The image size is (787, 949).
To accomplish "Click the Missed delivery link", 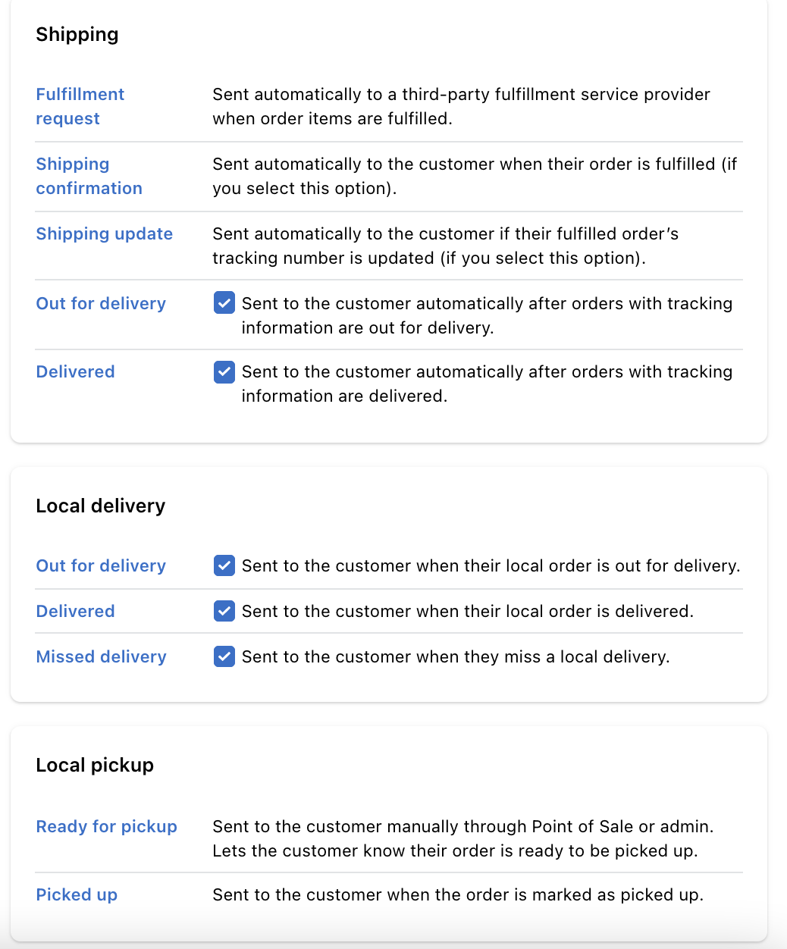I will click(x=102, y=656).
